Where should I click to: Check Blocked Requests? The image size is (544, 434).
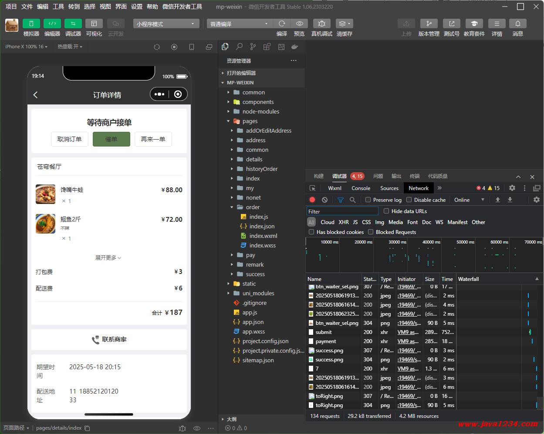tap(371, 232)
